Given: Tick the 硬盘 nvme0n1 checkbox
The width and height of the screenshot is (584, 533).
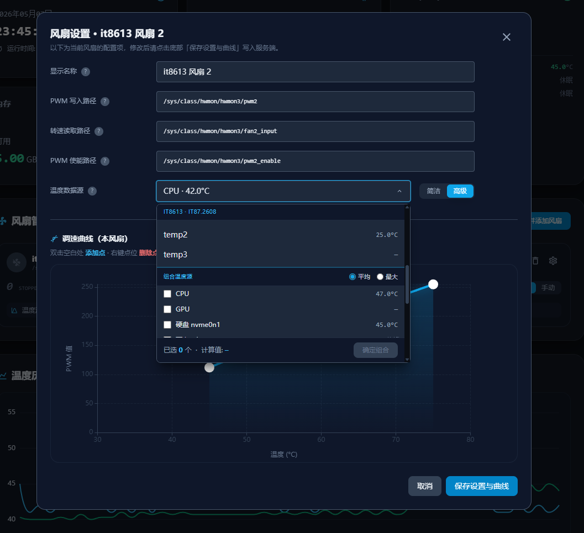Looking at the screenshot, I should coord(167,325).
